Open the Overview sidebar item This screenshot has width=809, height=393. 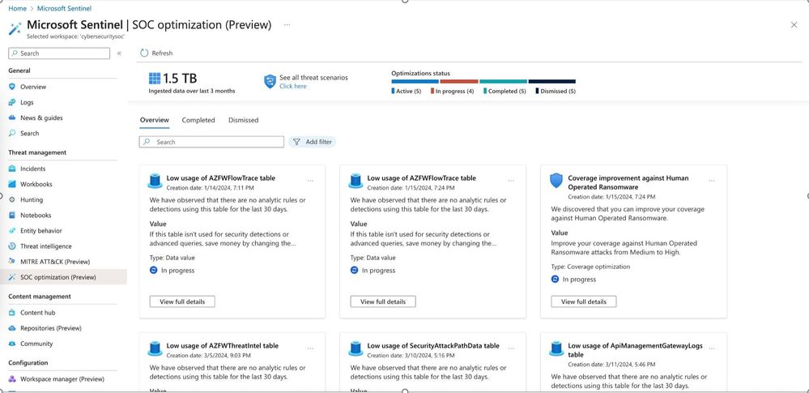33,87
